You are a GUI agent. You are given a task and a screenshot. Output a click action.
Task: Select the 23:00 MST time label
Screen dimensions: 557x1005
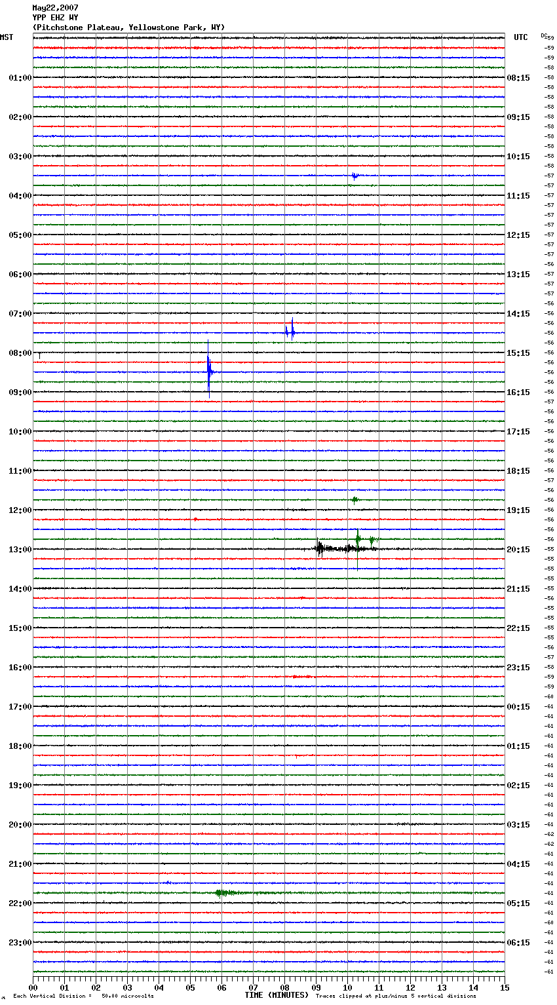(x=20, y=943)
